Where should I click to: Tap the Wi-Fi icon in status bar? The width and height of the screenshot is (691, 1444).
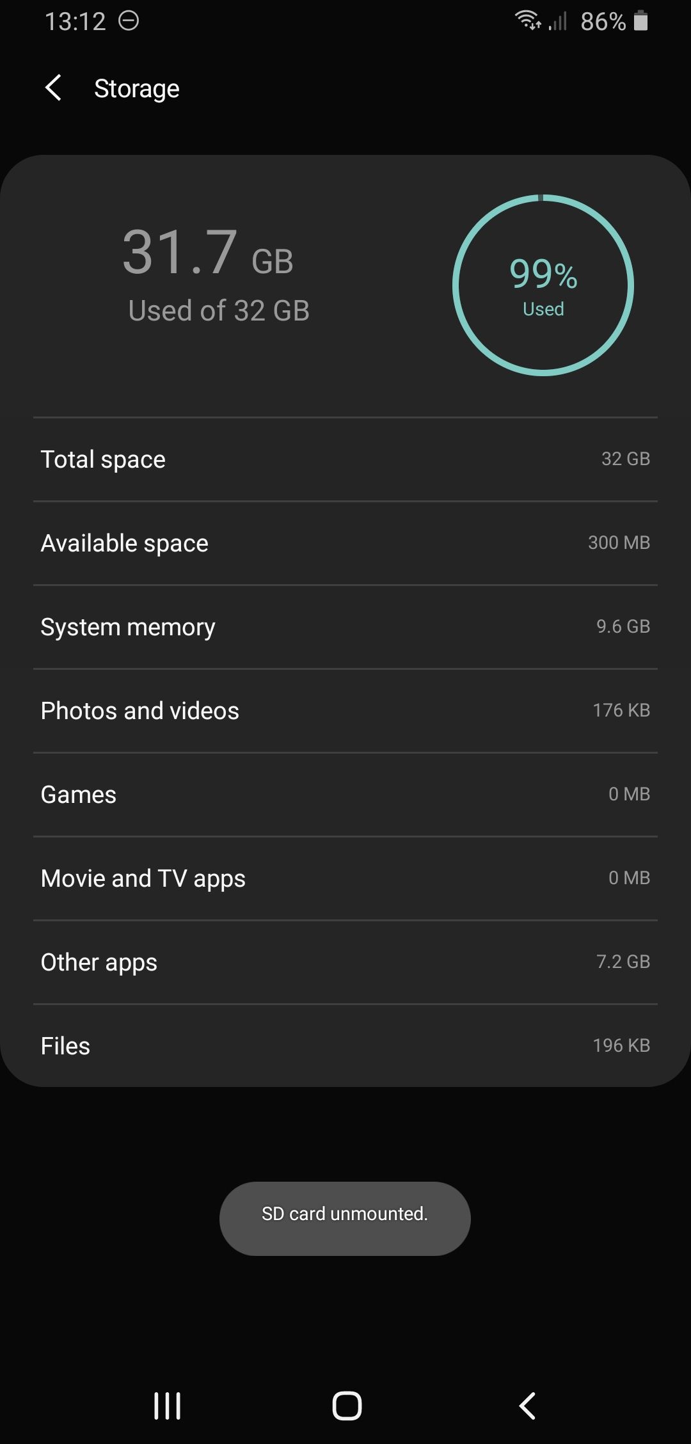528,20
